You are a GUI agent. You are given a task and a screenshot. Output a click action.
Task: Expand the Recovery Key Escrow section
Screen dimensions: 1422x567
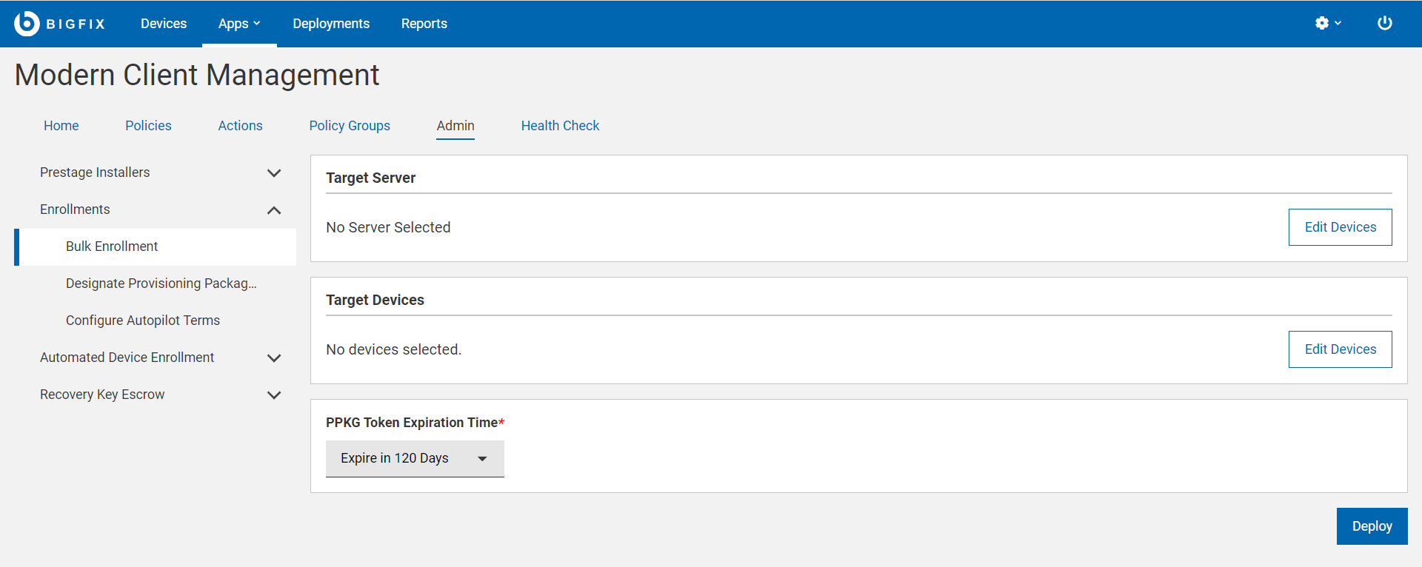pos(273,395)
